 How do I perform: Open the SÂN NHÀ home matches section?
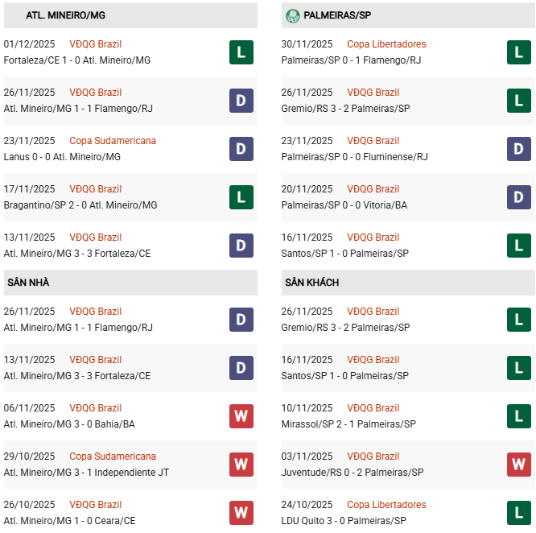29,283
